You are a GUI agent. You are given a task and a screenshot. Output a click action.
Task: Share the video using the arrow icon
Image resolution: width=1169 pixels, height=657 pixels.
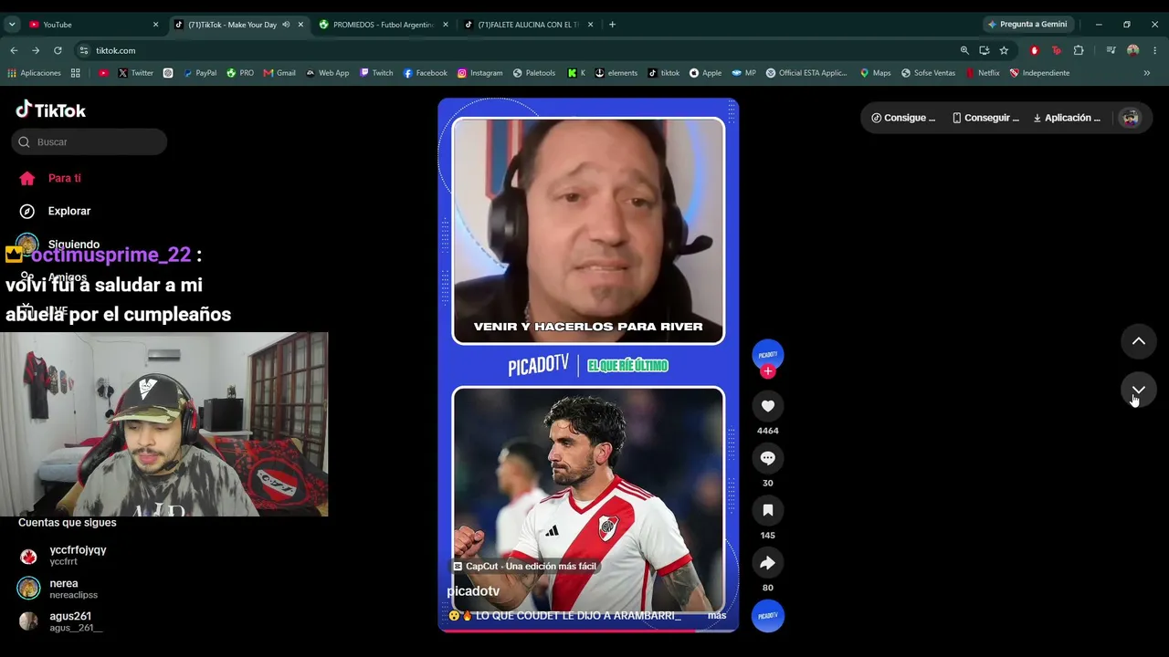767,563
